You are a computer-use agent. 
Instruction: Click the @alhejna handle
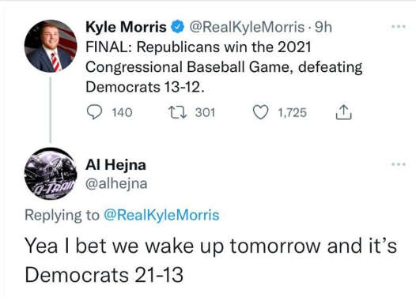point(116,183)
